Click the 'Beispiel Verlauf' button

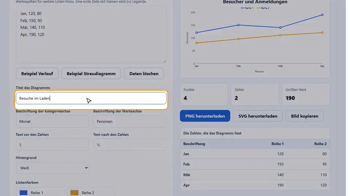[37, 74]
